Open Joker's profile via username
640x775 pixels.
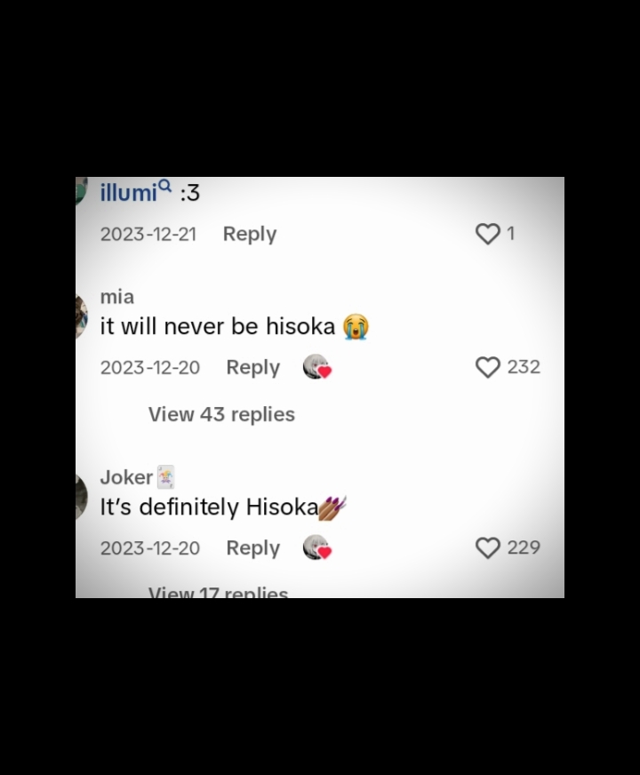(126, 477)
